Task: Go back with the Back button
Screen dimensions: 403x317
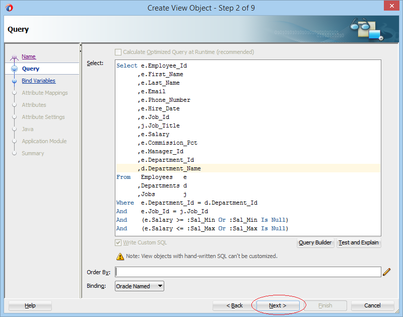Action: [234, 305]
